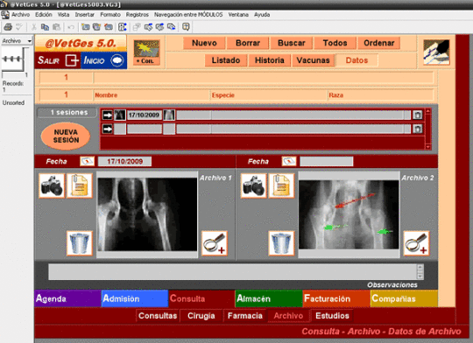Open the Archivo menu

[20, 15]
